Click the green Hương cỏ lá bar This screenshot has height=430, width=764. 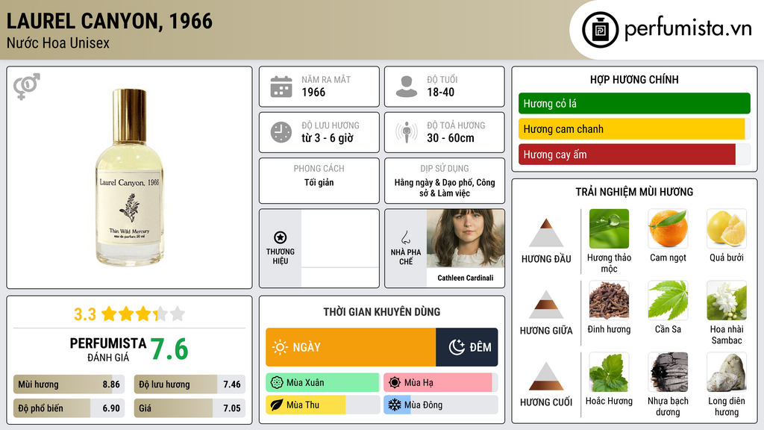coord(634,103)
